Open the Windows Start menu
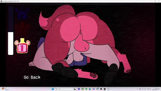 53,89
